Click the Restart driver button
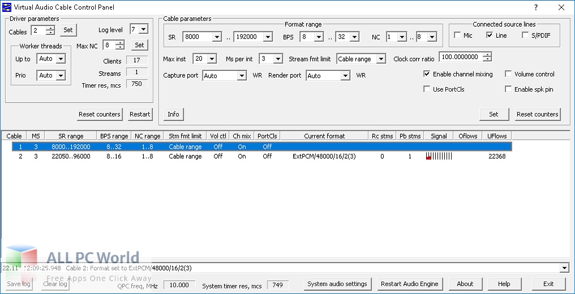The image size is (575, 294). (x=140, y=114)
